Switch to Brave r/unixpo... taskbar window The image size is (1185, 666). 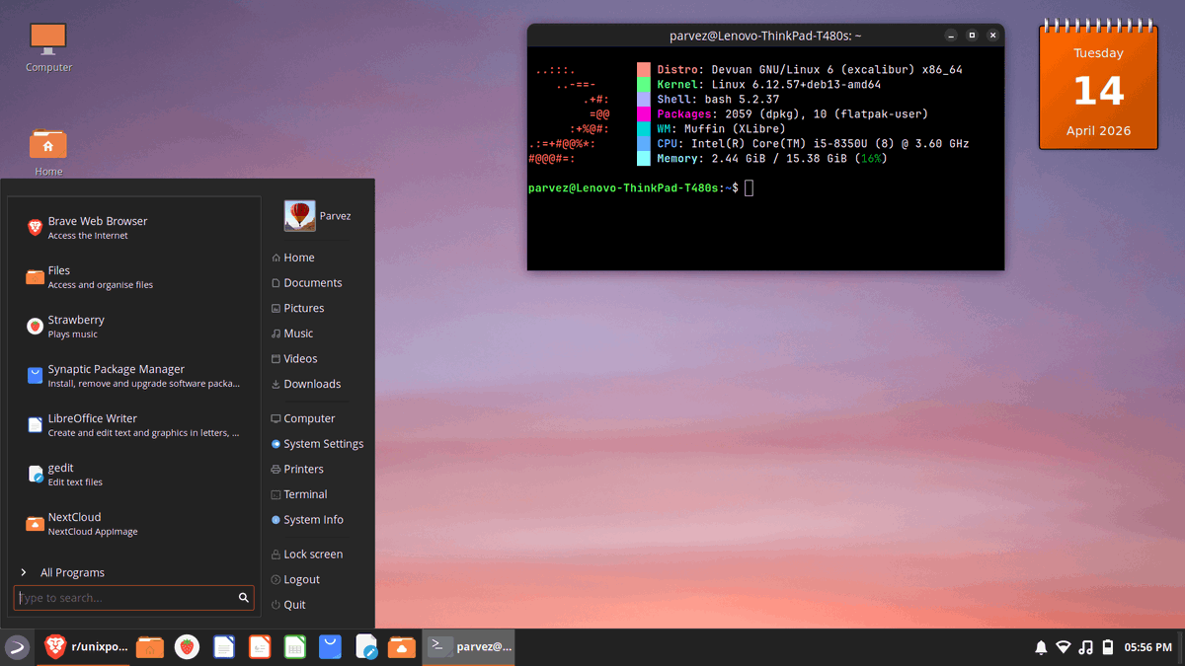coord(85,647)
